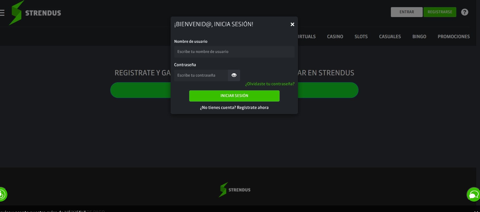Screen dimensions: 480x212
Task: Focus the Contraseña input field
Action: click(x=201, y=75)
